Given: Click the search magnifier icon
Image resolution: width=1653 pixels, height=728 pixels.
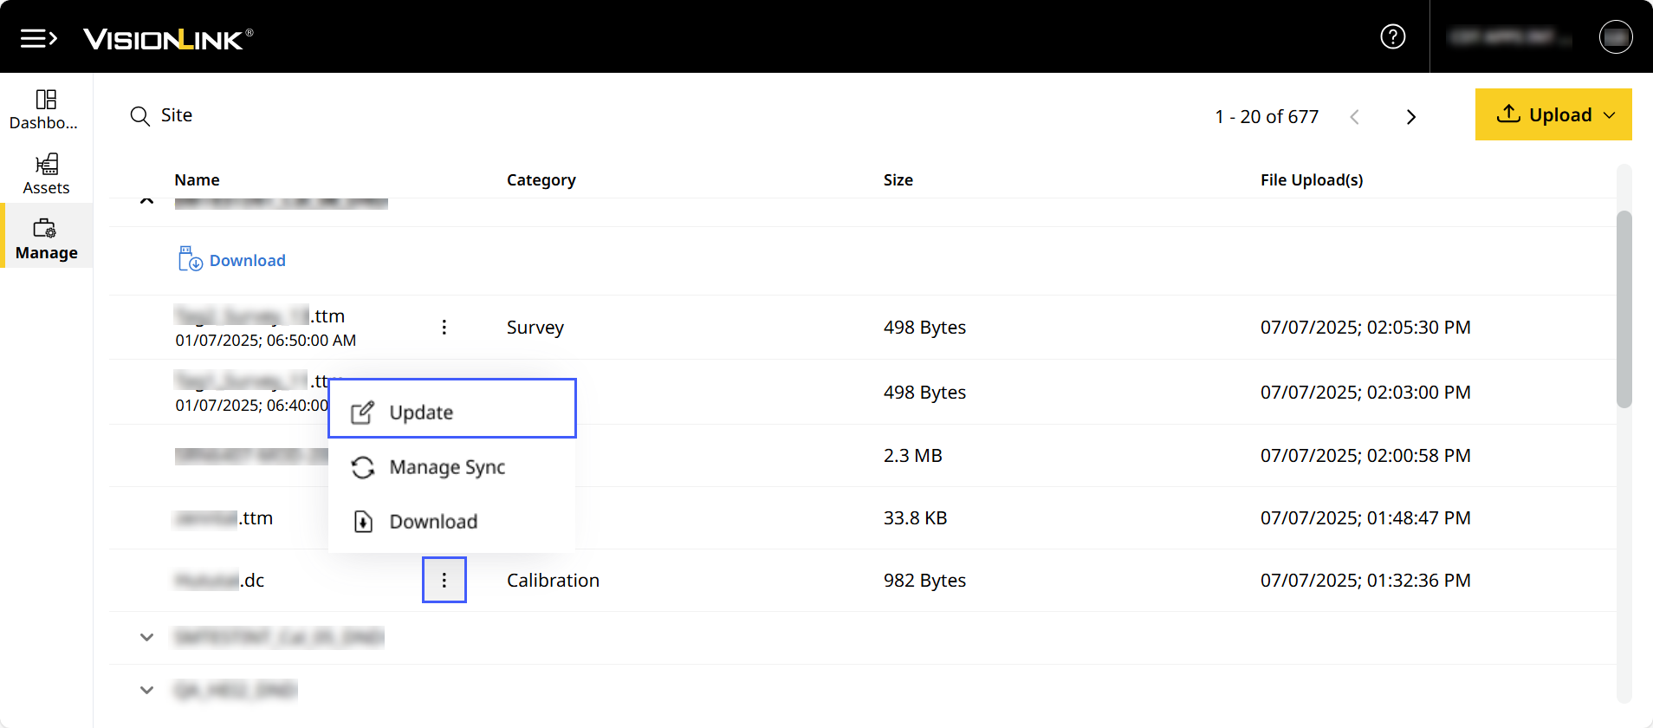Looking at the screenshot, I should click(x=139, y=116).
